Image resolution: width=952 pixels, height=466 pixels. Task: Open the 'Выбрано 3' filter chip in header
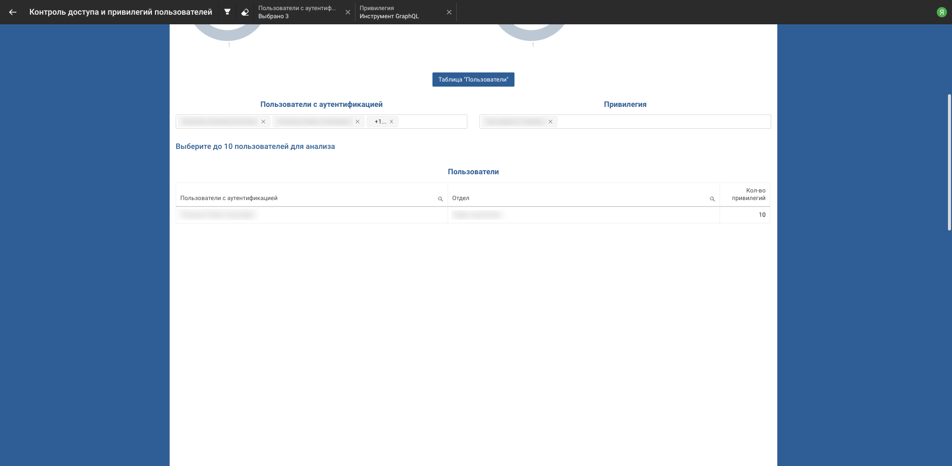point(297,12)
